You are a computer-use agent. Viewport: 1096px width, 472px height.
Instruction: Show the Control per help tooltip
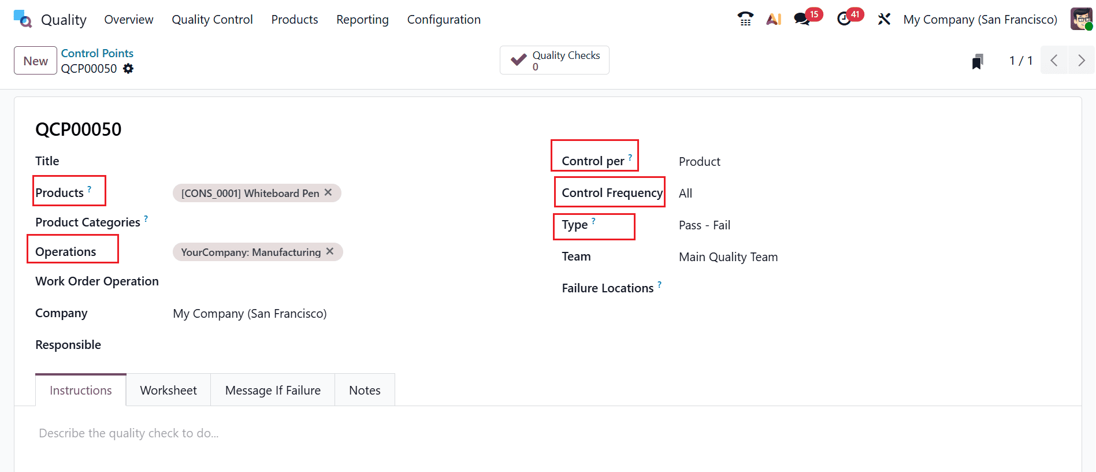630,157
